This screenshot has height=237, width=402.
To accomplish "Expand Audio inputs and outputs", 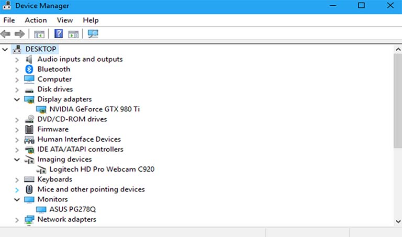I will (x=17, y=60).
